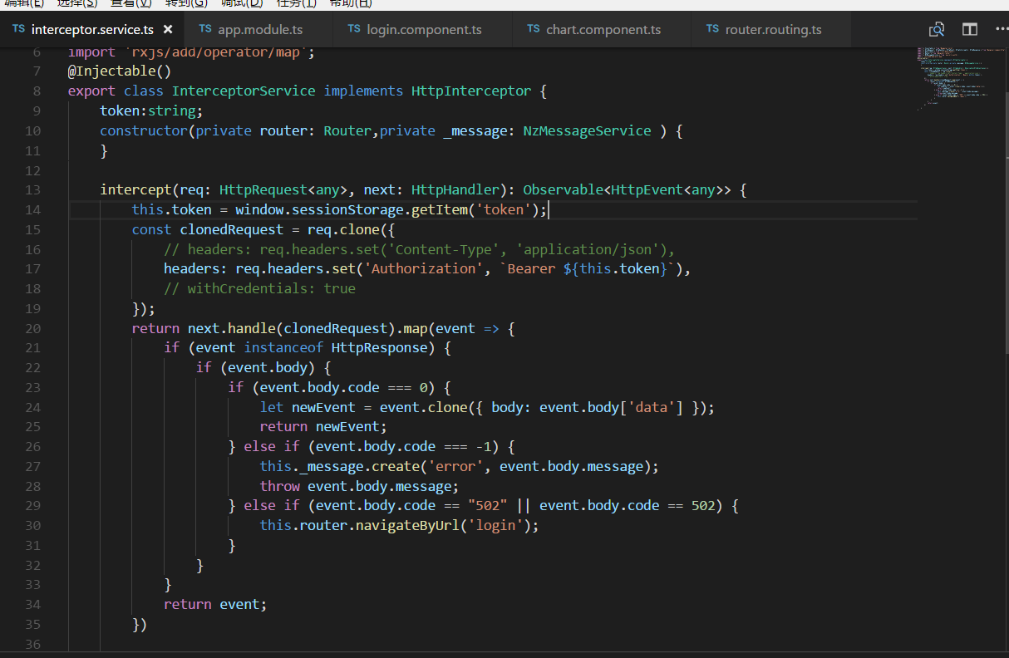The height and width of the screenshot is (658, 1009).
Task: Open the 任务(T) menu
Action: (x=296, y=3)
